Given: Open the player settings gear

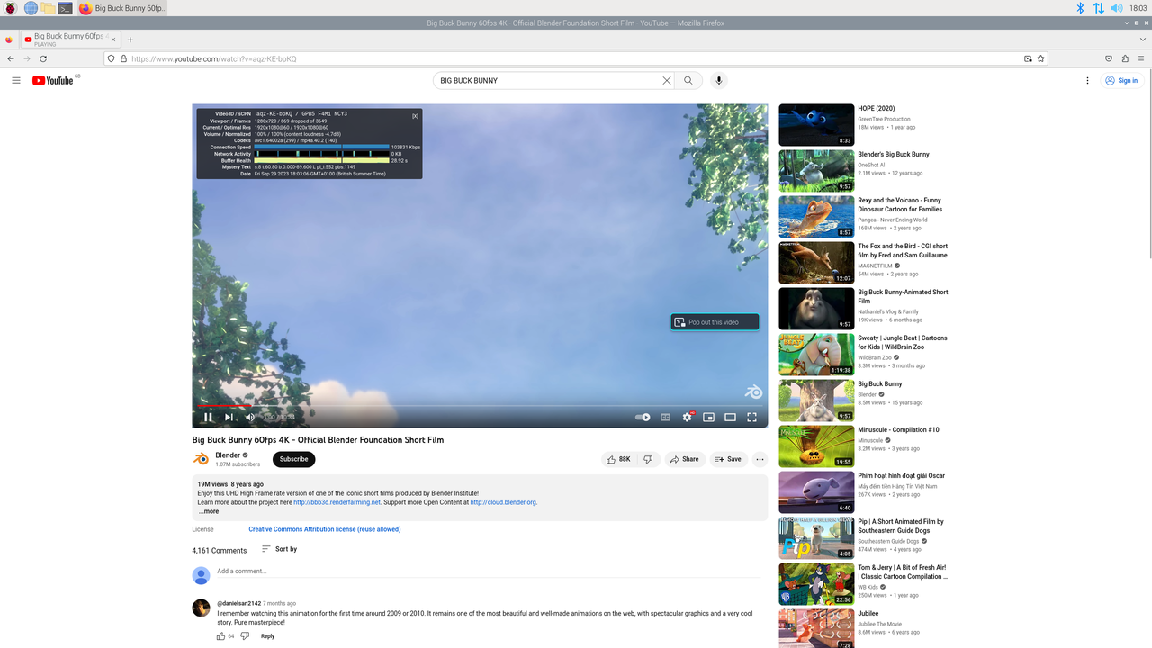Looking at the screenshot, I should tap(688, 417).
